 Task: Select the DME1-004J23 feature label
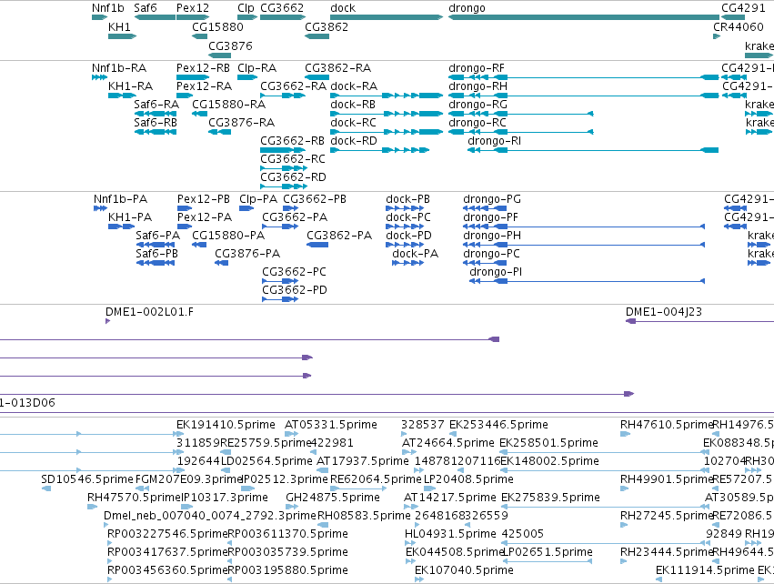click(663, 312)
